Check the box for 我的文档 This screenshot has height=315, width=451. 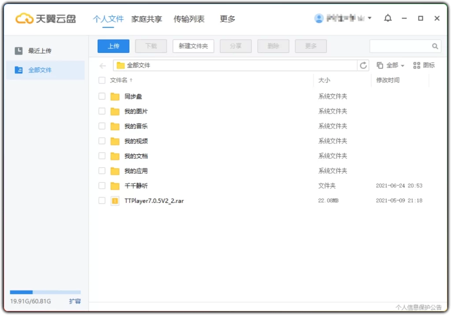[x=102, y=156]
